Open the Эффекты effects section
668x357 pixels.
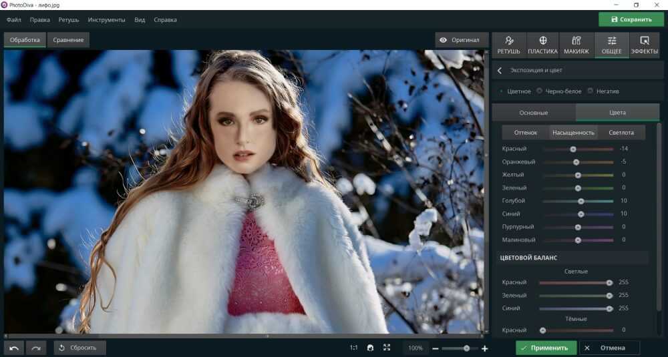coord(644,45)
